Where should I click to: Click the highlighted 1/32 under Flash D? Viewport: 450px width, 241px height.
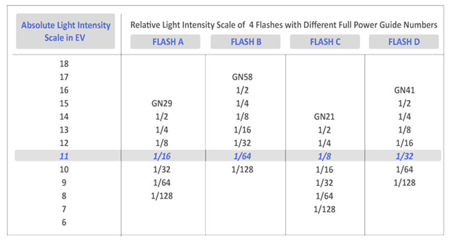click(x=404, y=156)
